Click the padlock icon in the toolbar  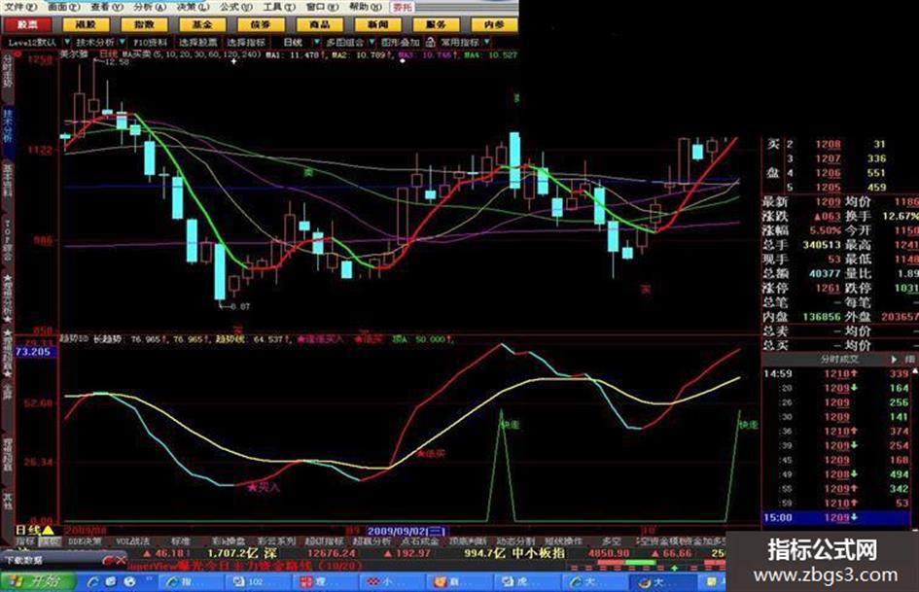pos(431,42)
